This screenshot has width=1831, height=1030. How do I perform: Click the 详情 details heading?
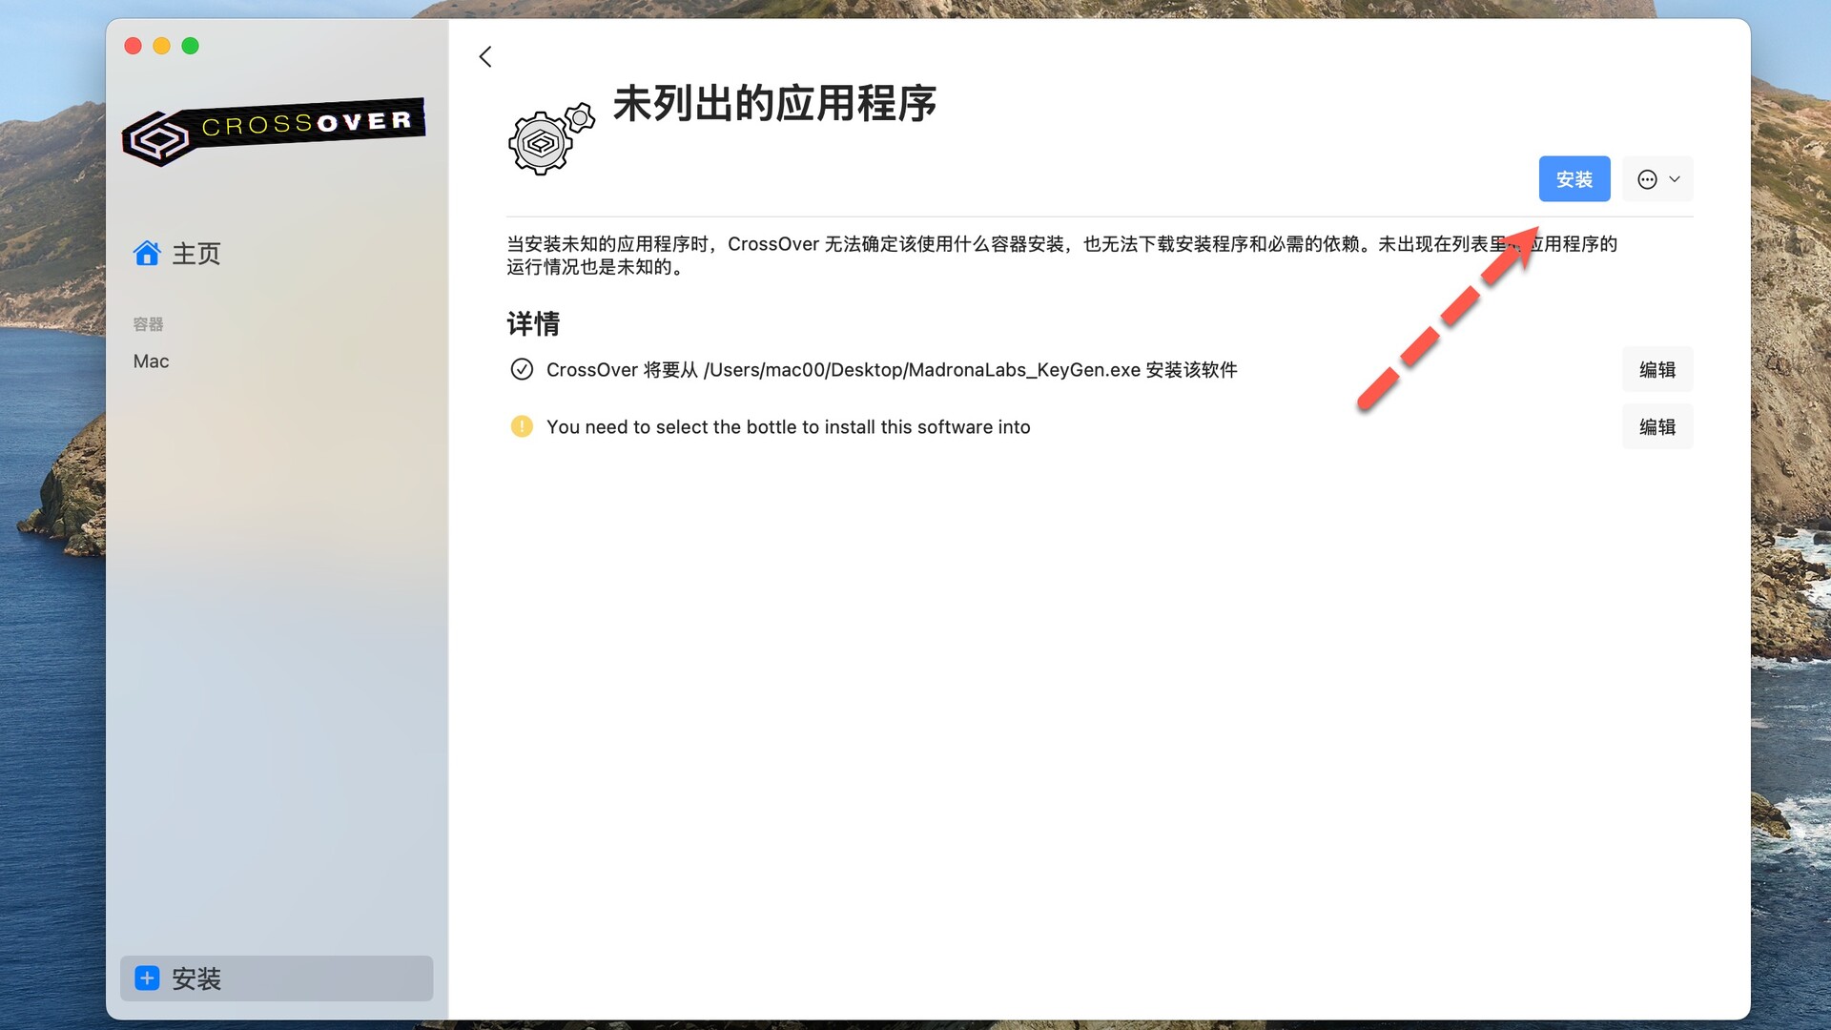pos(533,324)
